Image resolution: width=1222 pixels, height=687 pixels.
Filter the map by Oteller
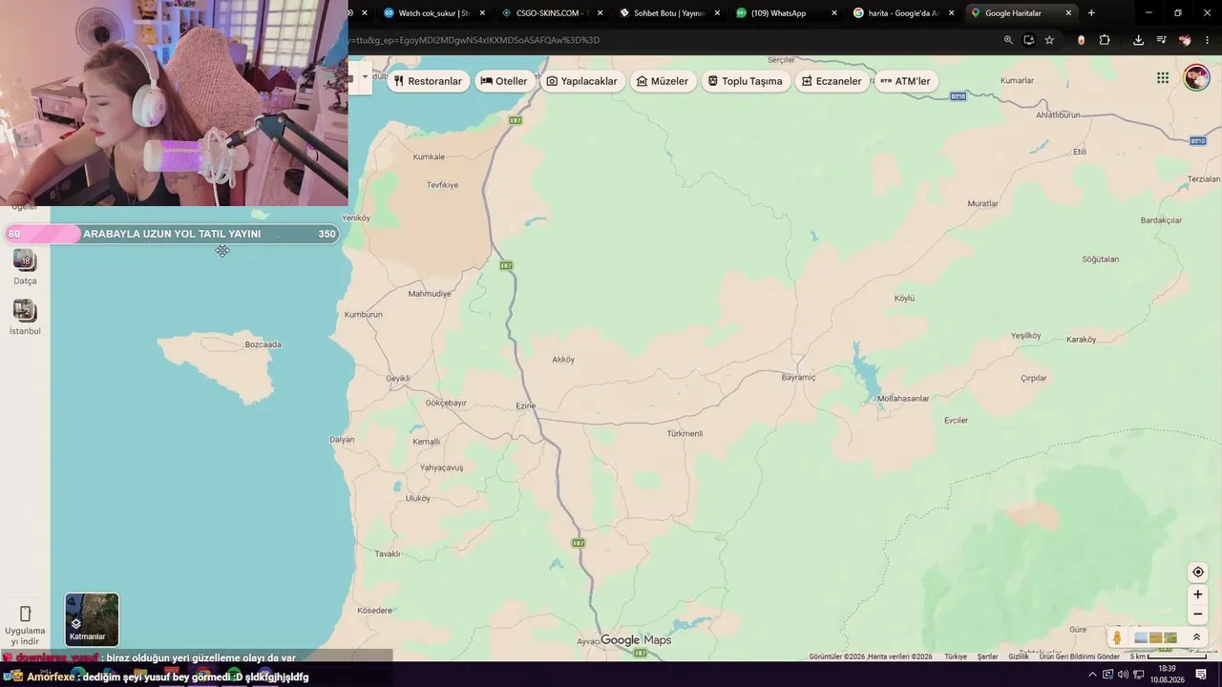coord(503,81)
